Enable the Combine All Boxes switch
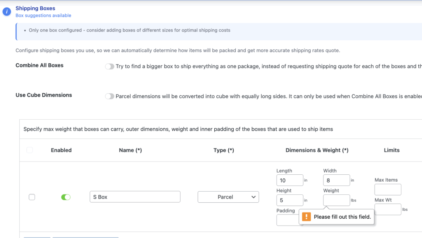422x238 pixels. click(110, 66)
